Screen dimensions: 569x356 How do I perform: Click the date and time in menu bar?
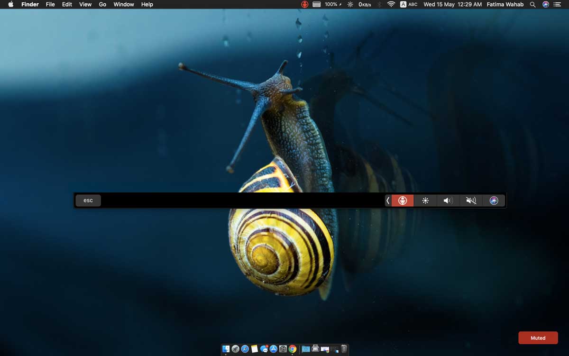click(x=452, y=4)
